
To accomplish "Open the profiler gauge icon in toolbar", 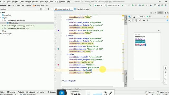I will 140,5.
